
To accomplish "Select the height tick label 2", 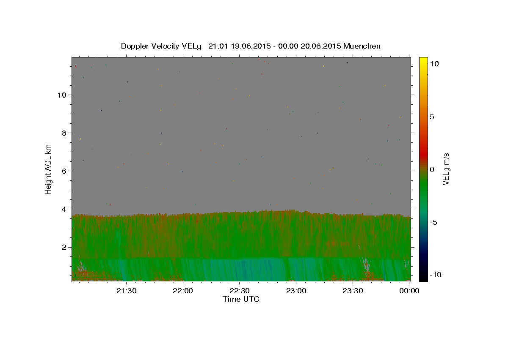I will [x=65, y=247].
